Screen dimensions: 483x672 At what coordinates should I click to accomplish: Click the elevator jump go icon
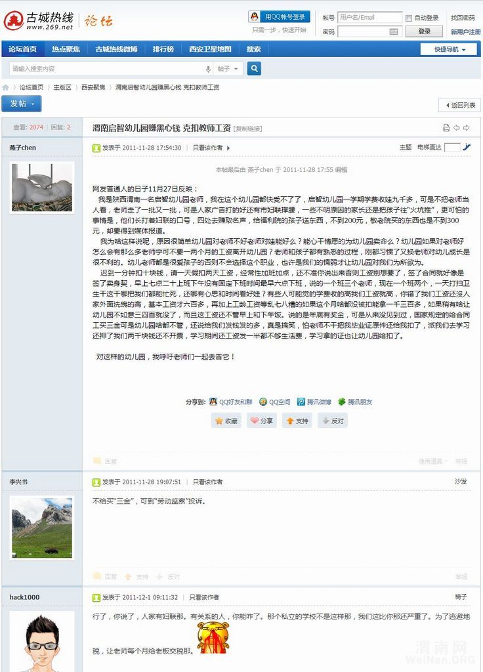pos(467,148)
